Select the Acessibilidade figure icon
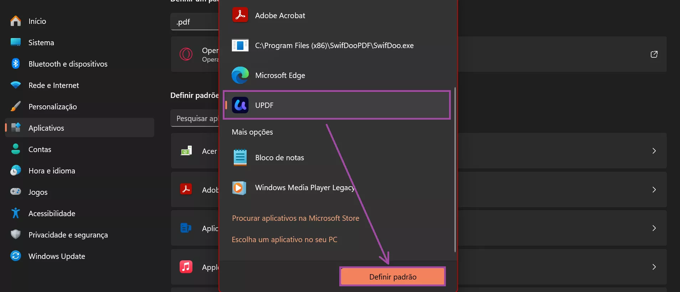This screenshot has height=292, width=680. (16, 213)
